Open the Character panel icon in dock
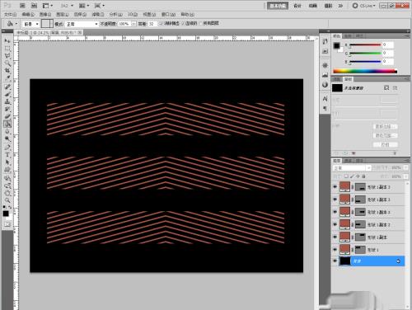This screenshot has width=412, height=310. click(x=325, y=98)
